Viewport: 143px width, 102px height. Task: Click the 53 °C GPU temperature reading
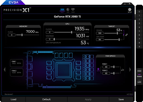point(85,43)
